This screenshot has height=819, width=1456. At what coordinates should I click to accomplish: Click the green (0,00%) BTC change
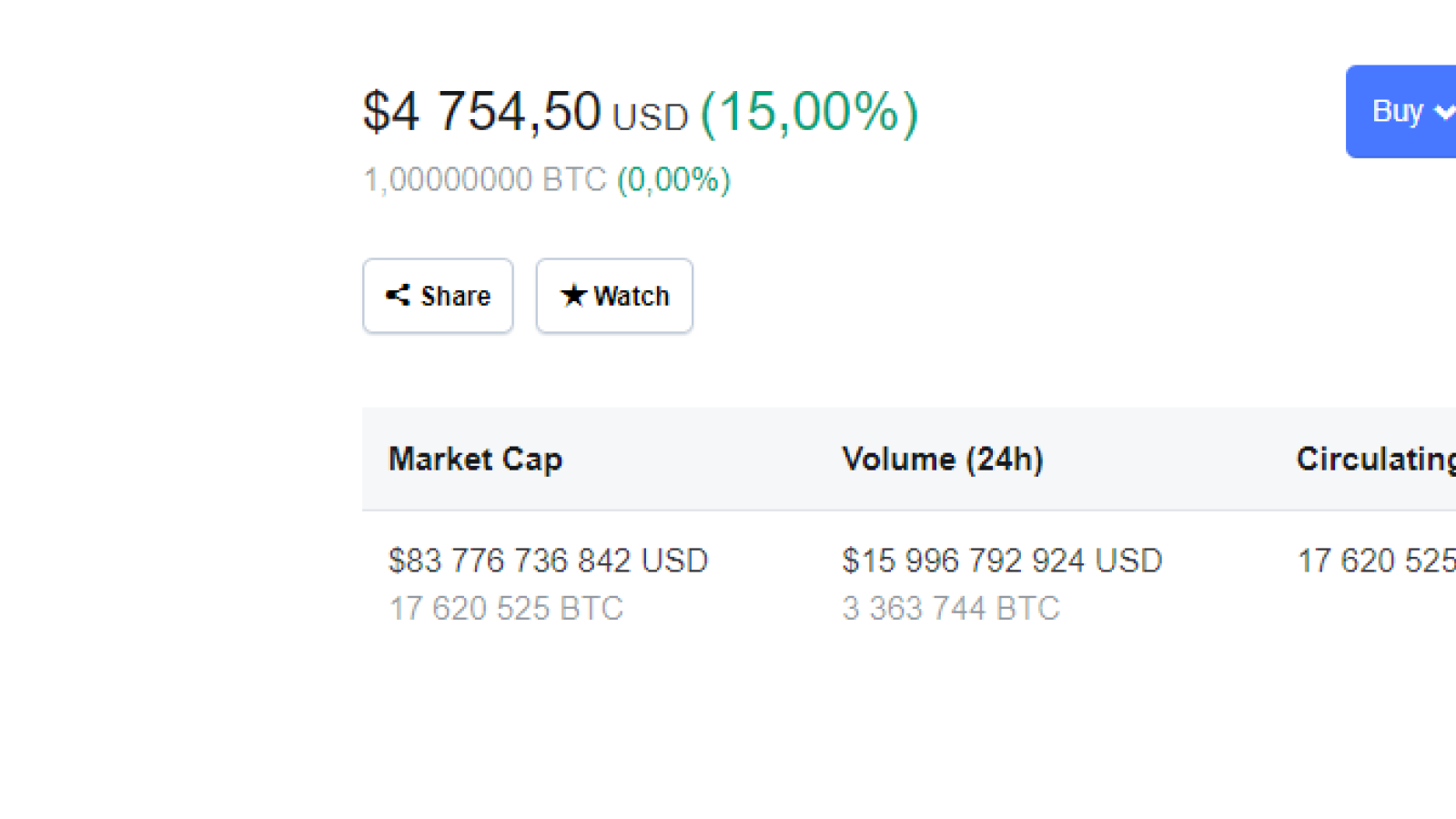674,179
